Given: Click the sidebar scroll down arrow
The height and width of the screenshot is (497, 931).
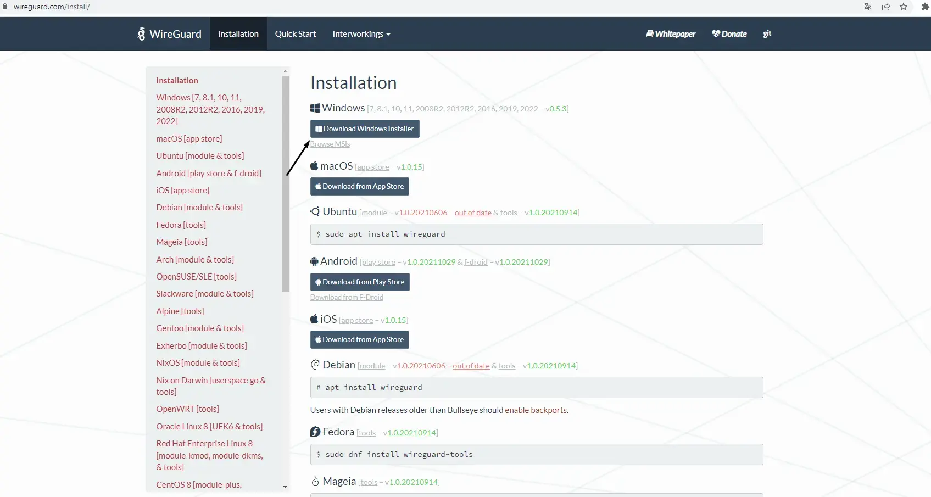Looking at the screenshot, I should (285, 487).
